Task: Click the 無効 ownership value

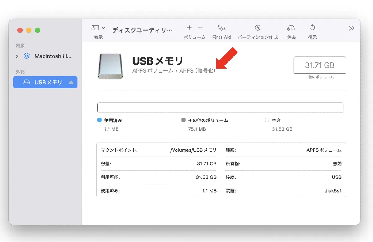Action: [x=337, y=164]
